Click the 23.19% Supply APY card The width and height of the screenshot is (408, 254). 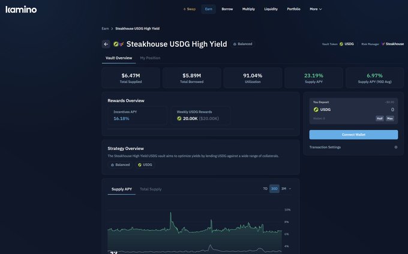coord(314,78)
